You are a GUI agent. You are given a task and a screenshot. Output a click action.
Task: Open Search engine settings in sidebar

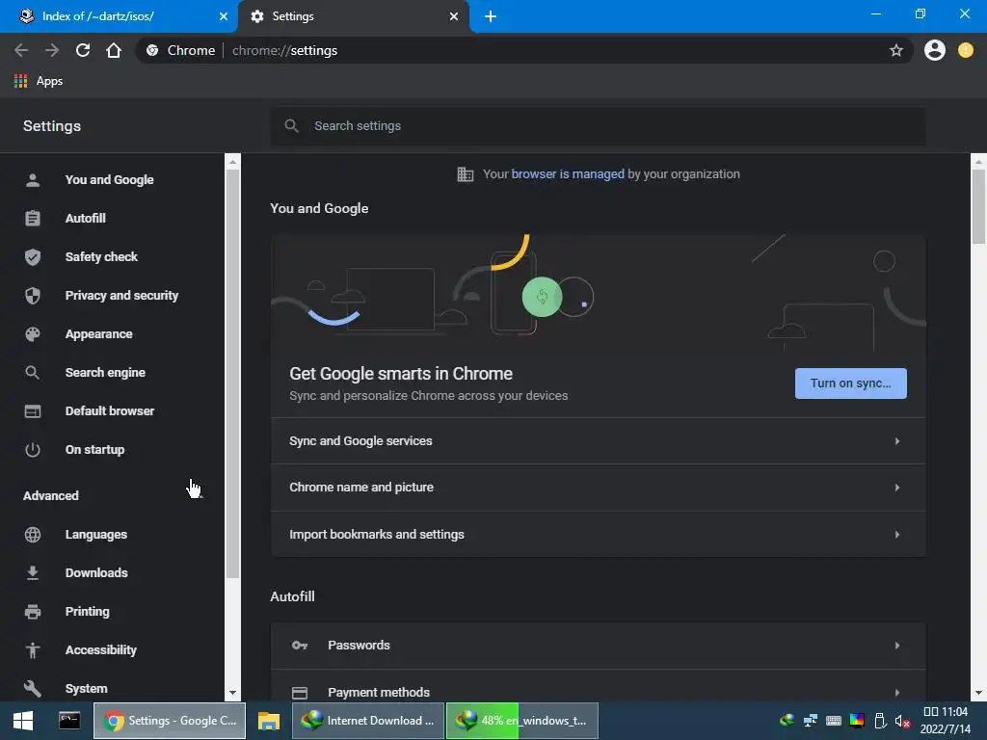click(x=105, y=373)
